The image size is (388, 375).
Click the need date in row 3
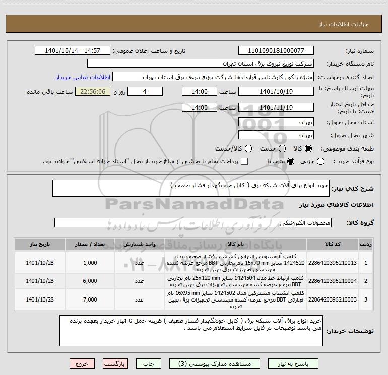coord(40,299)
